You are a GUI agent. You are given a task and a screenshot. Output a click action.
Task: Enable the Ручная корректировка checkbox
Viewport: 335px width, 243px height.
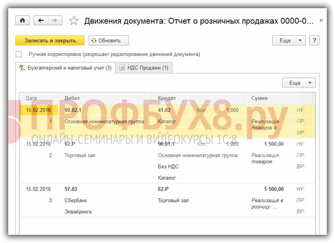click(x=18, y=54)
